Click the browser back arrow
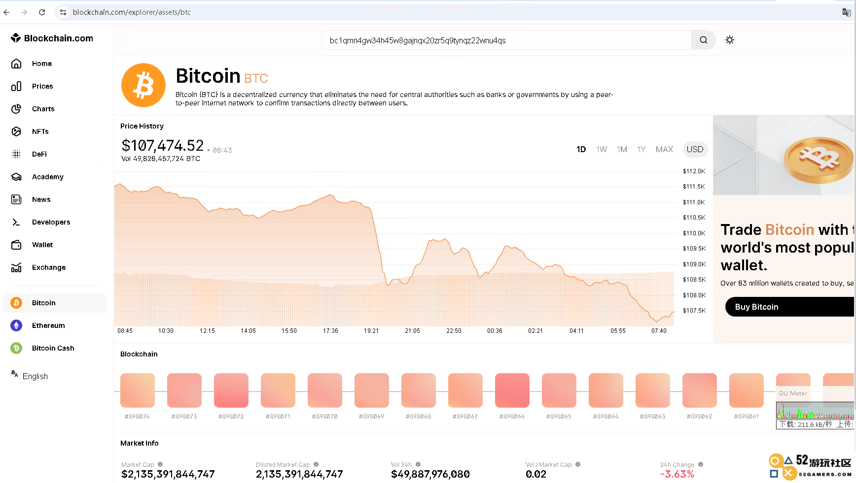 (6, 12)
